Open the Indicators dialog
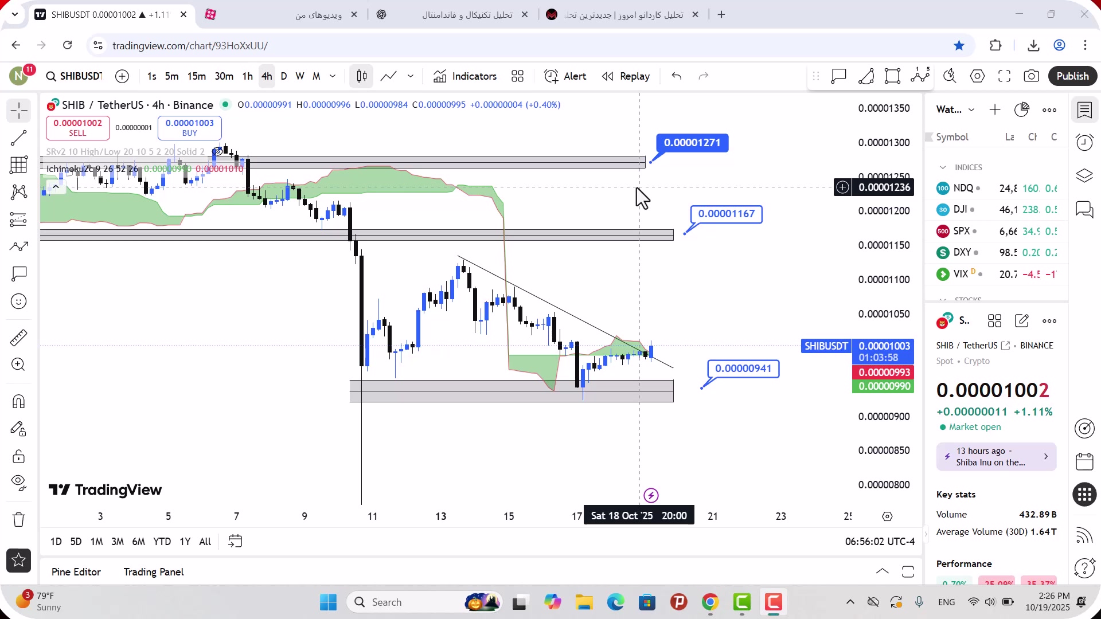The width and height of the screenshot is (1101, 619). 465,76
